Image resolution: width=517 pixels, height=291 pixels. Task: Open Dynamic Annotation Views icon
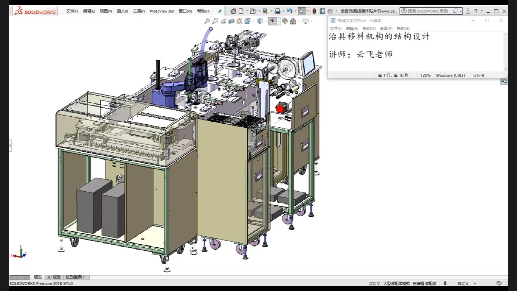[239, 21]
